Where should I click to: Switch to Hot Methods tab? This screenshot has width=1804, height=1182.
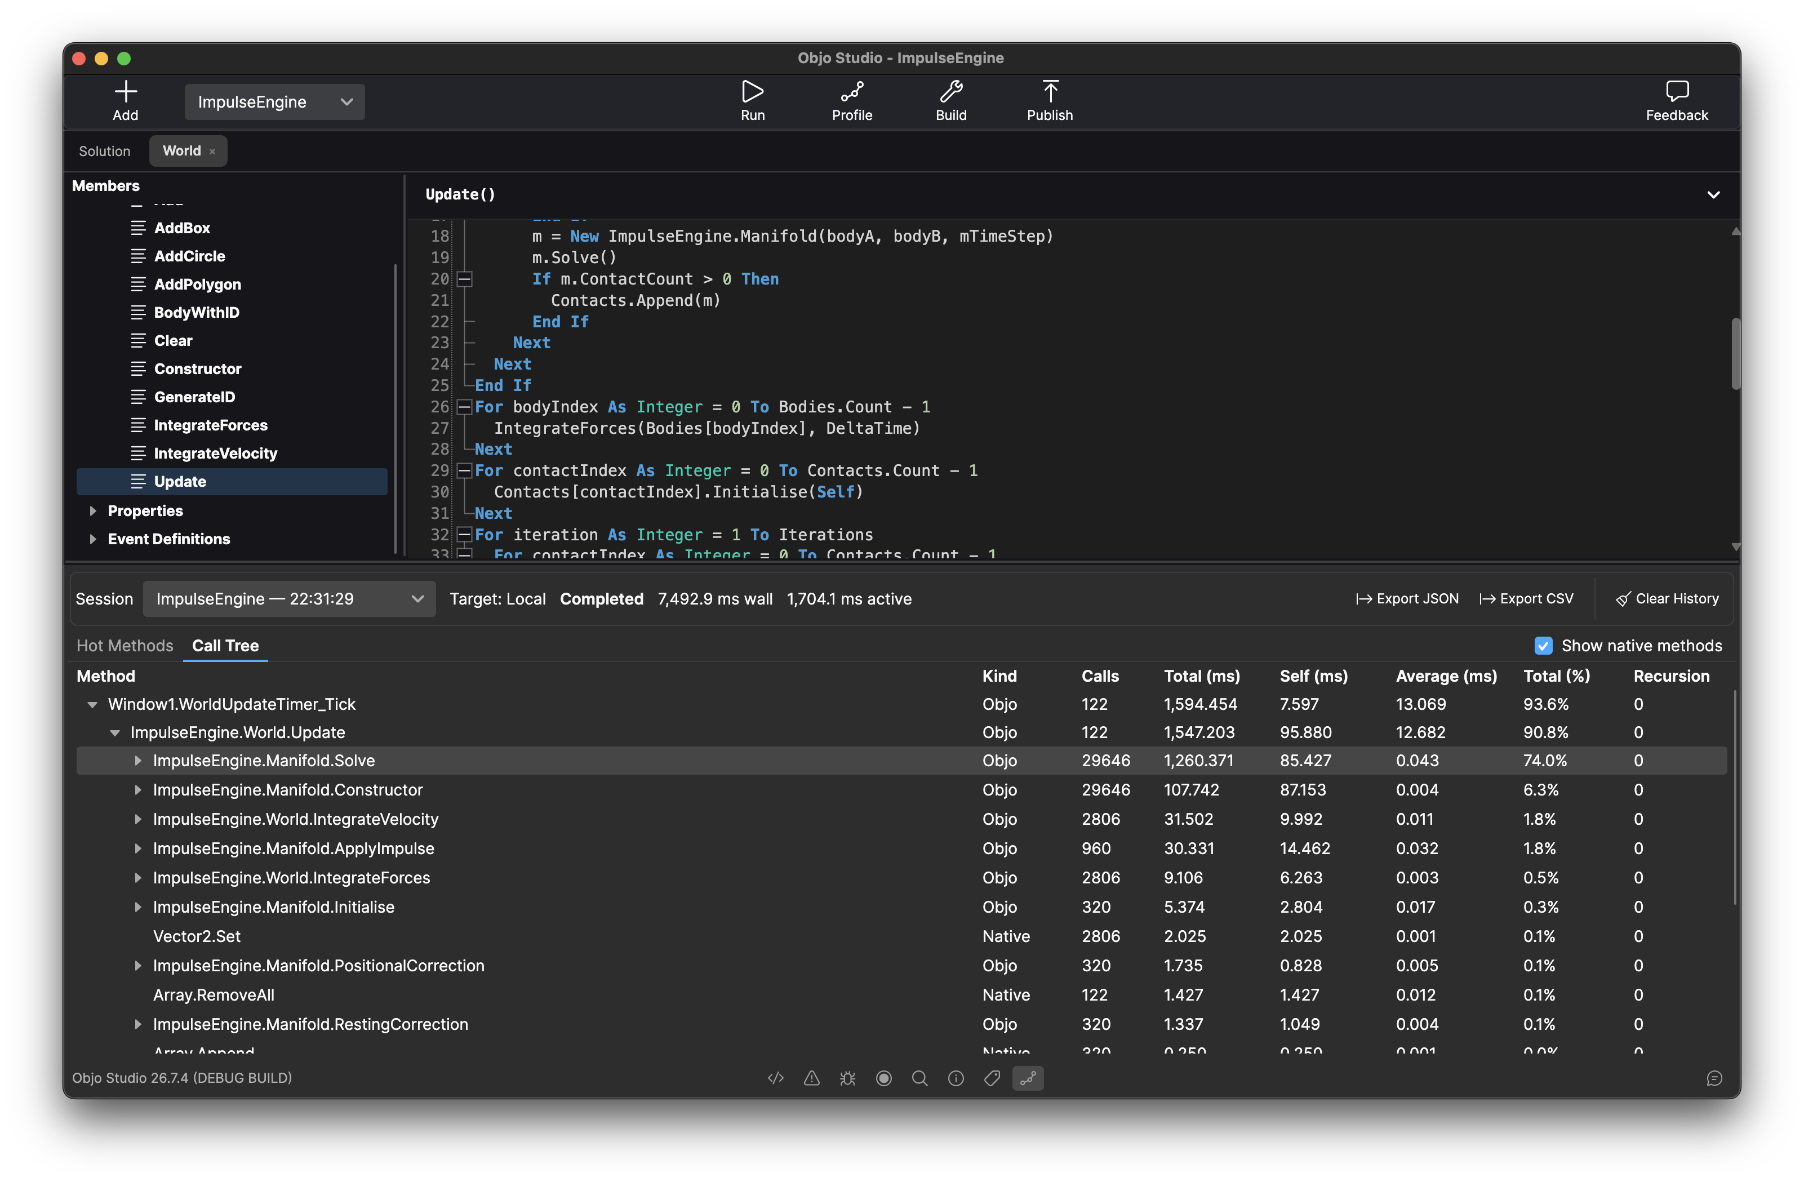(125, 645)
